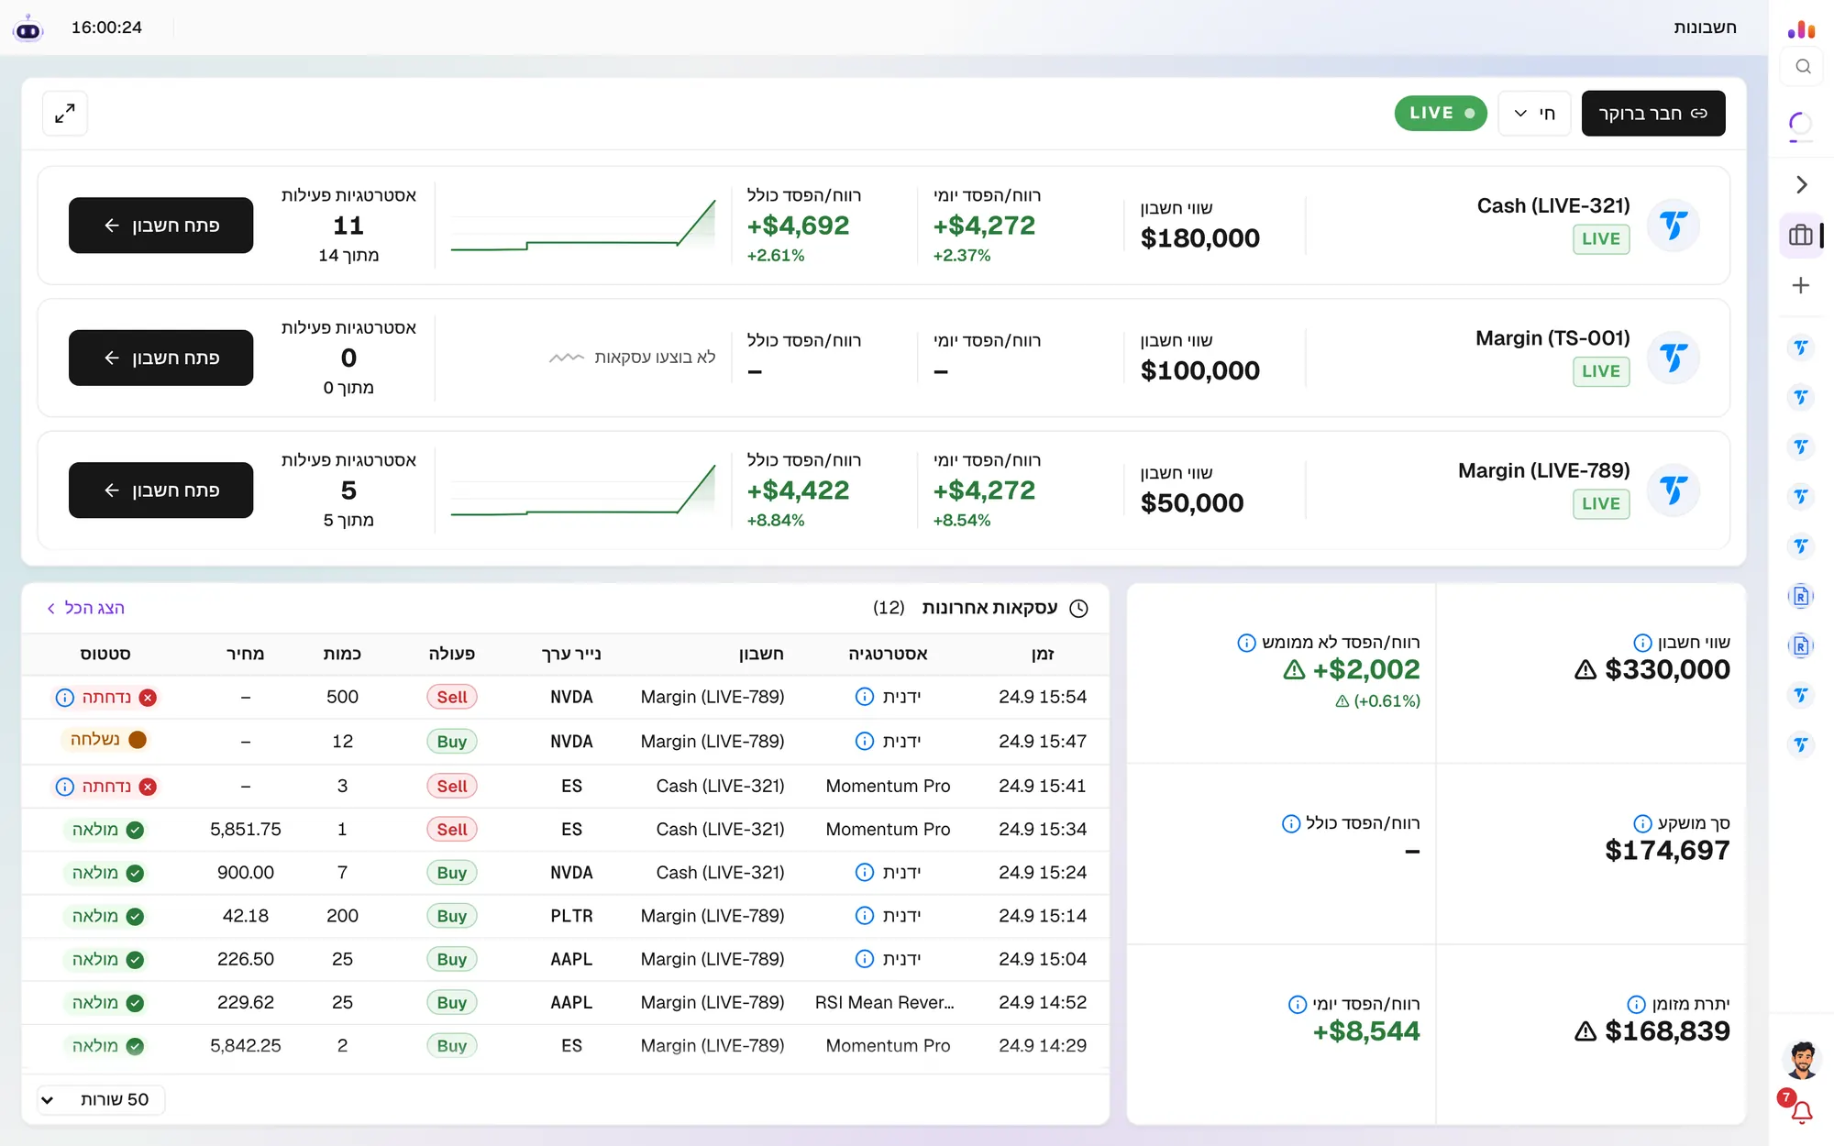Click the Margin (TS-001) broker logo
1834x1146 pixels.
click(x=1674, y=358)
